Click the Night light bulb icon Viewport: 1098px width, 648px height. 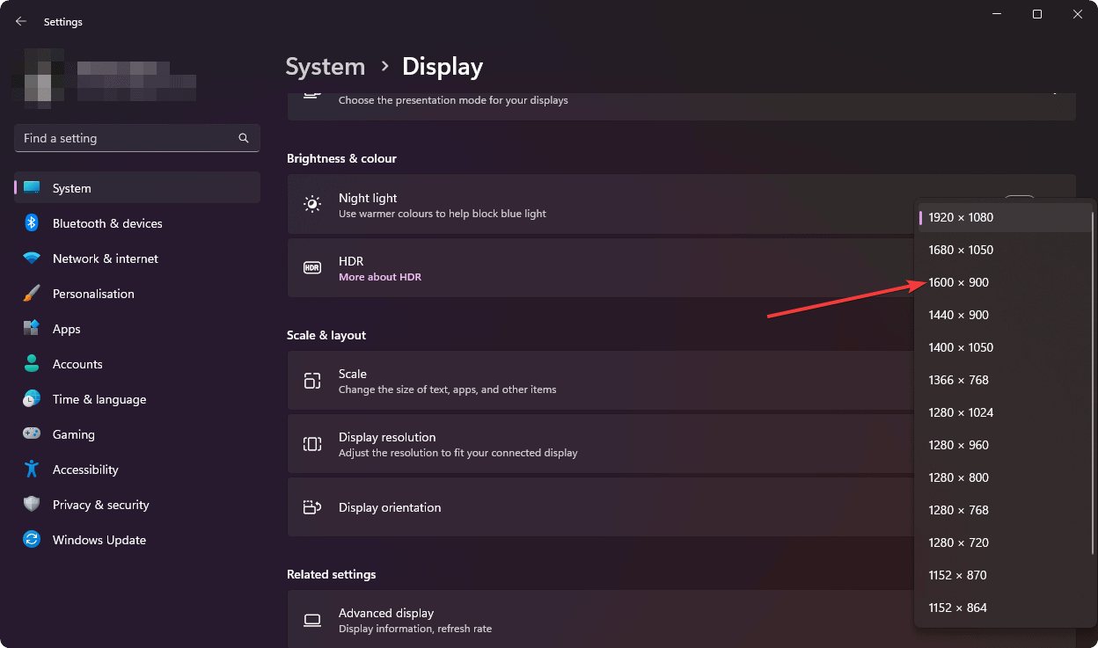pos(312,204)
